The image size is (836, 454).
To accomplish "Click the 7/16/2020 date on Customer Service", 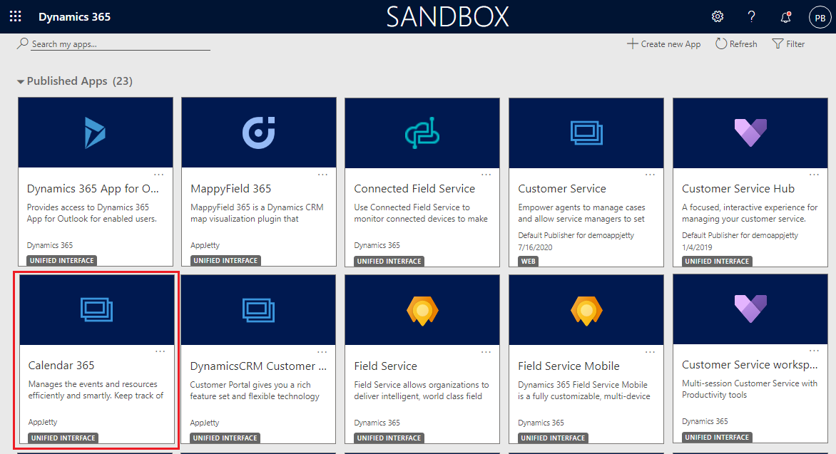I will click(535, 247).
